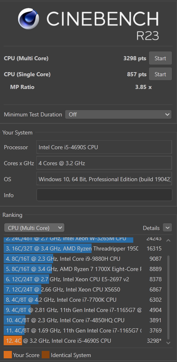Start the CPU Single Core test

point(160,74)
